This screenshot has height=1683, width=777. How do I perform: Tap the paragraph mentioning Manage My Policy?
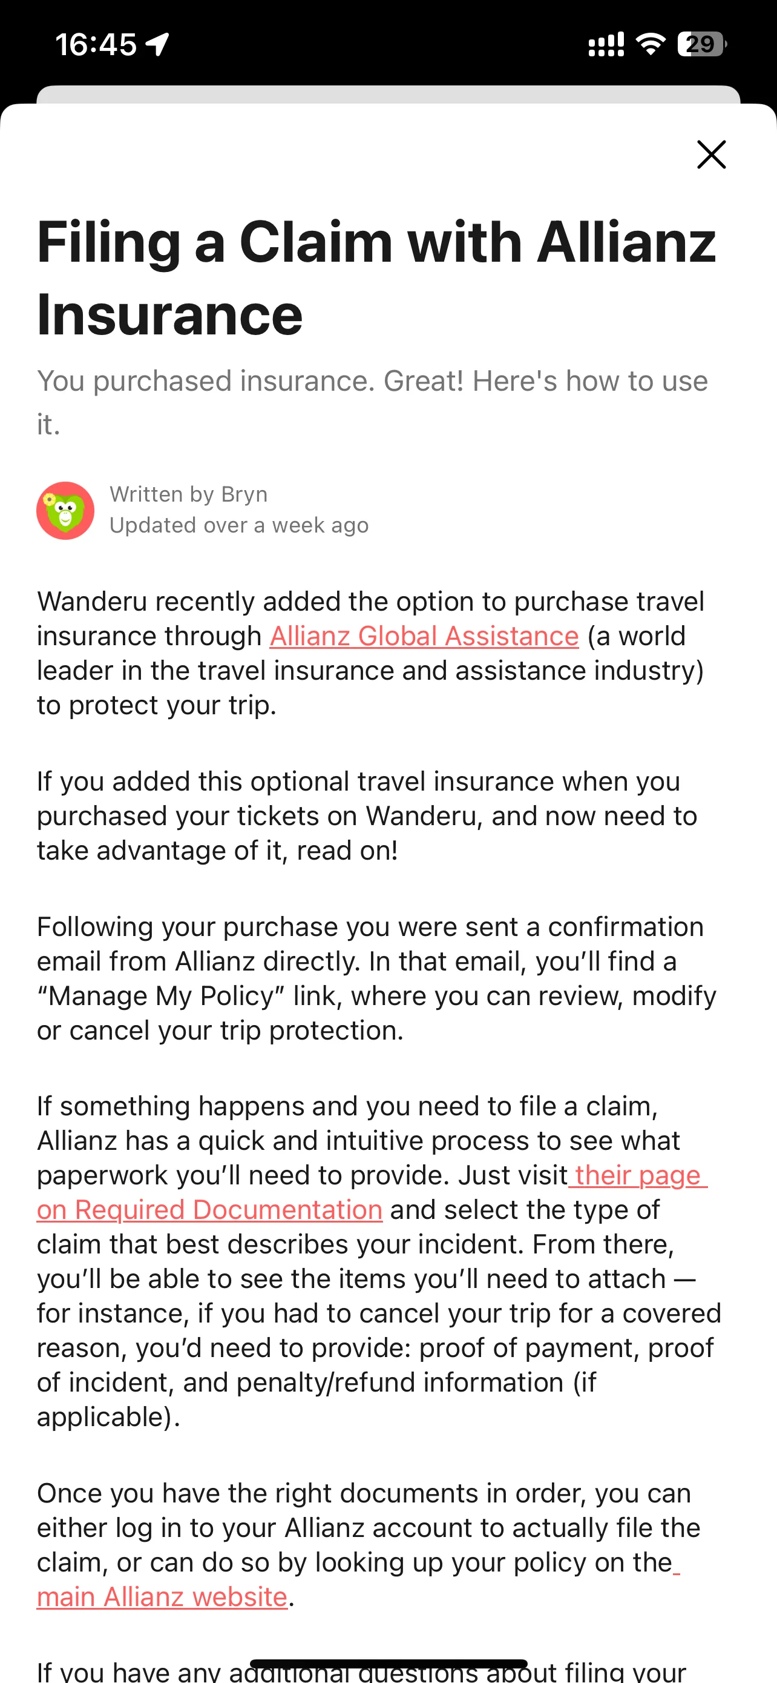[x=376, y=978]
